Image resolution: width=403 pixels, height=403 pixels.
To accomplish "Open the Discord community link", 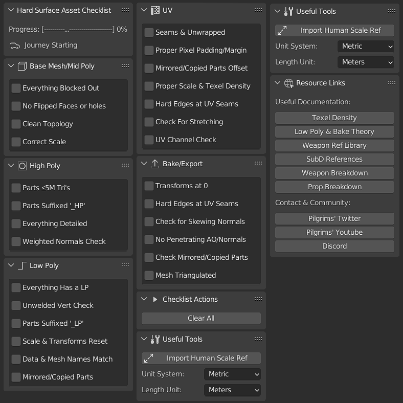I will [334, 246].
